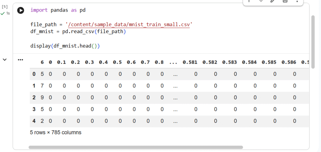Select row index 2 in the dataframe
Image resolution: width=321 pixels, height=152 pixels.
pyautogui.click(x=34, y=97)
